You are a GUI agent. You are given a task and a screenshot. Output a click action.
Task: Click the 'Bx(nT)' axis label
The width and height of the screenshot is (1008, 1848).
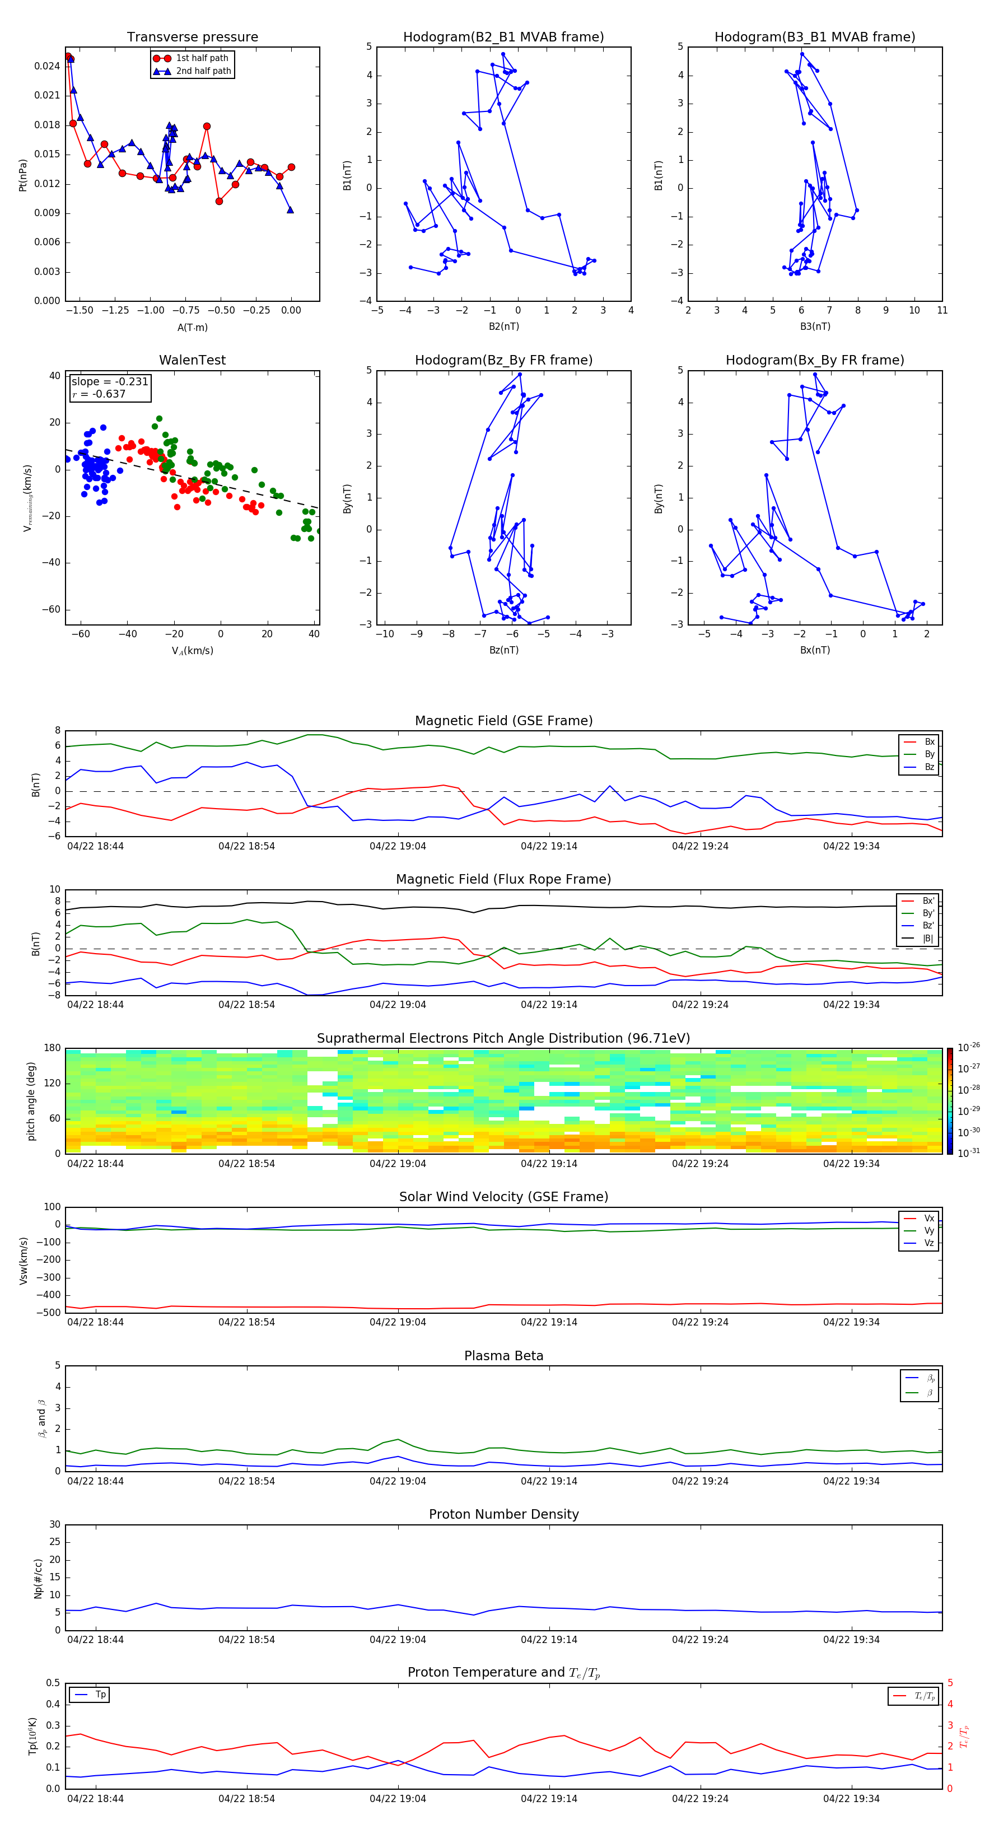(815, 650)
